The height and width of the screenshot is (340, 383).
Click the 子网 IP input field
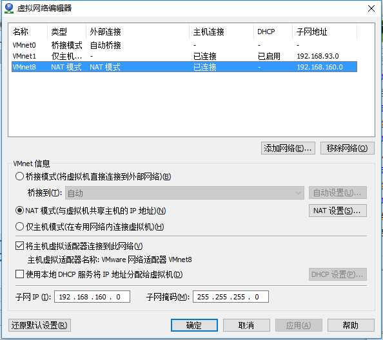pos(92,297)
